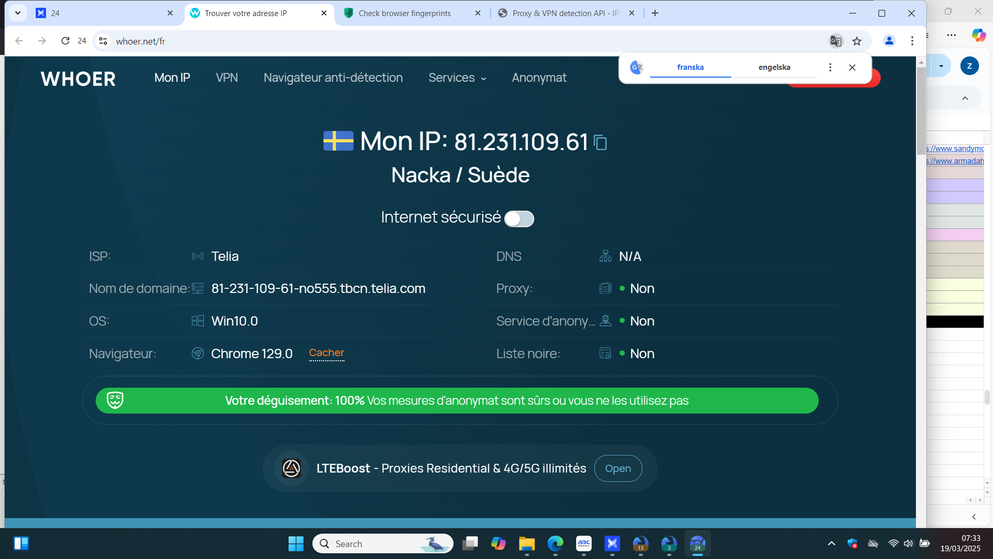Open the Chrome profile 3 taskbar icon
The width and height of the screenshot is (993, 559).
click(669, 543)
